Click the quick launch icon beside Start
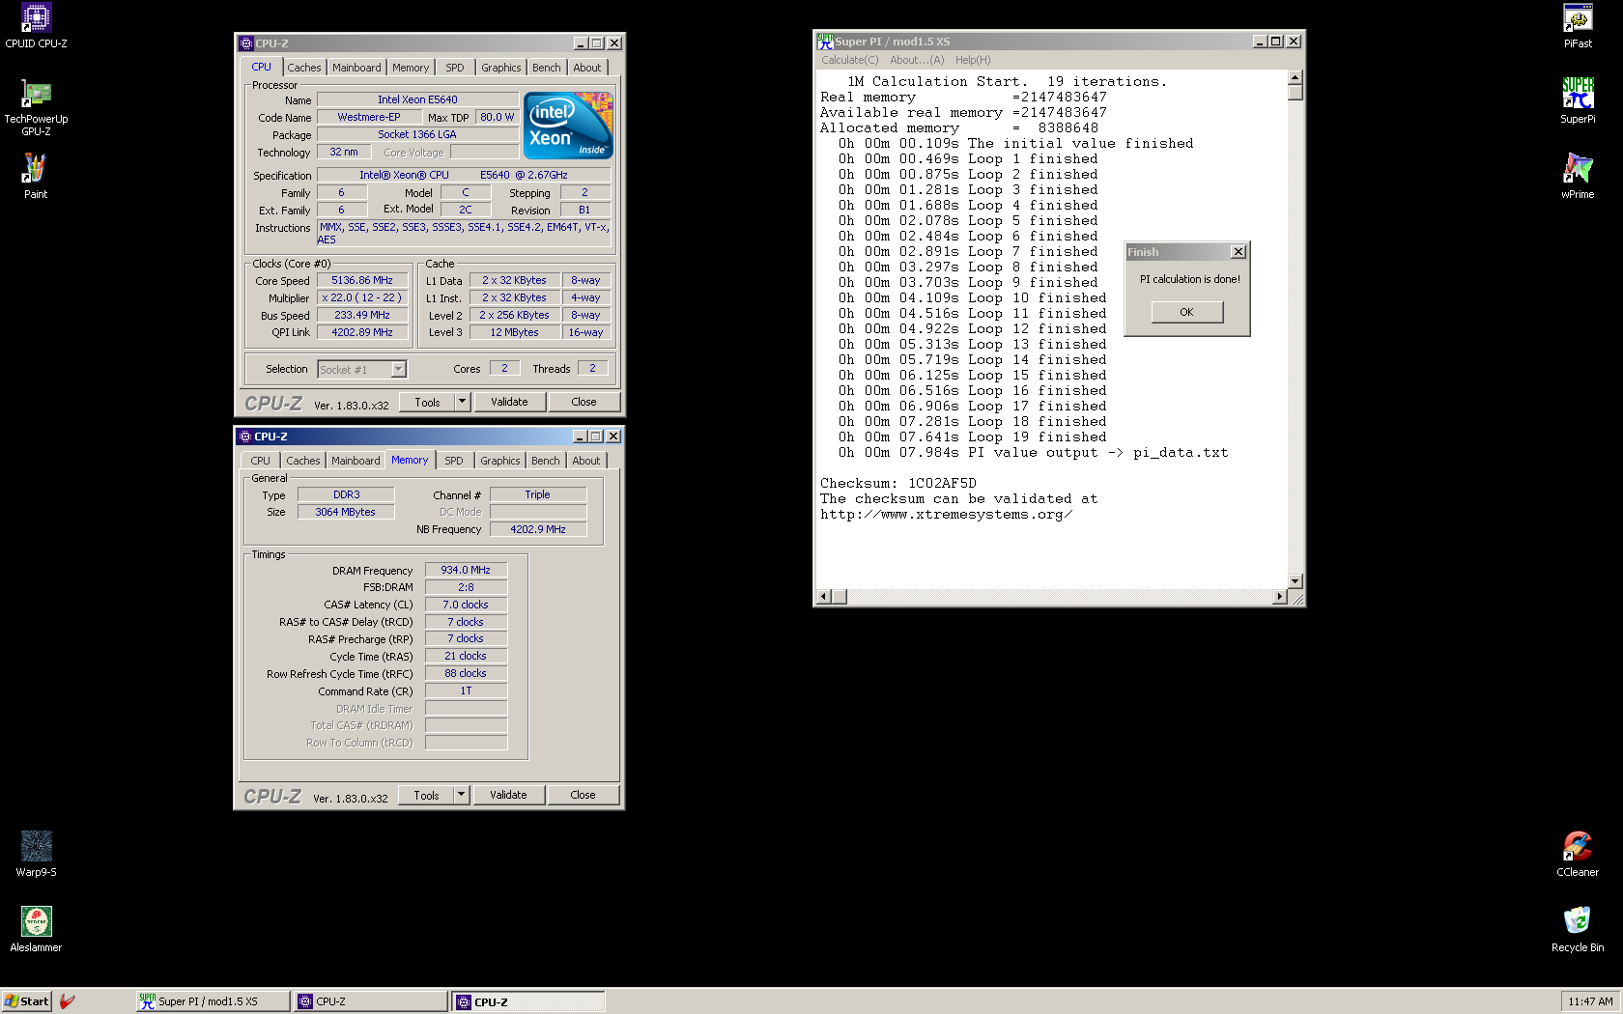Viewport: 1623px width, 1014px height. click(68, 1001)
